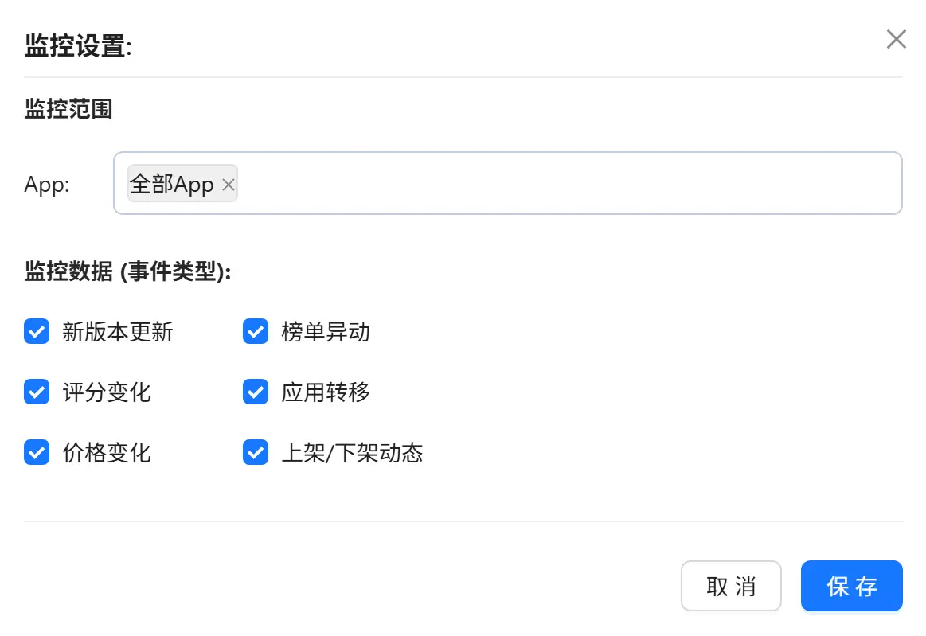This screenshot has height=636, width=926.
Task: Remove the 全部App tag
Action: [x=229, y=184]
